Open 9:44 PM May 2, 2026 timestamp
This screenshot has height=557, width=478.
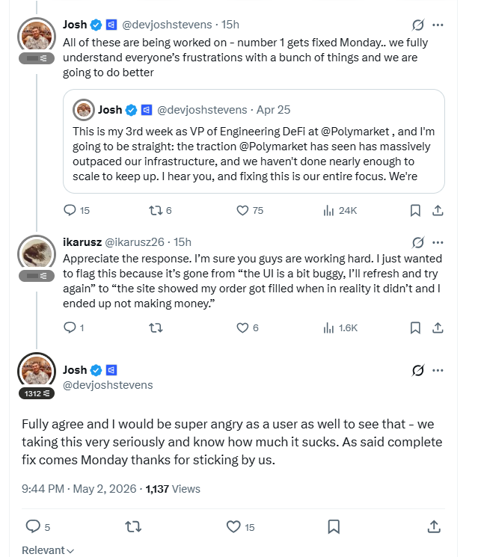coord(79,489)
